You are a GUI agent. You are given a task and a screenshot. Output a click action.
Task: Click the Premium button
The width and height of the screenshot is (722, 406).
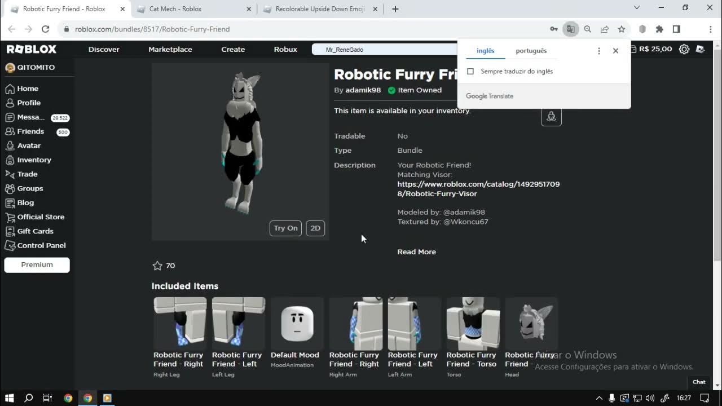37,264
